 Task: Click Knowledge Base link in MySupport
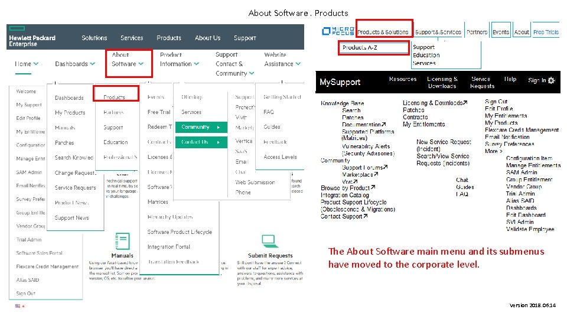click(x=342, y=103)
